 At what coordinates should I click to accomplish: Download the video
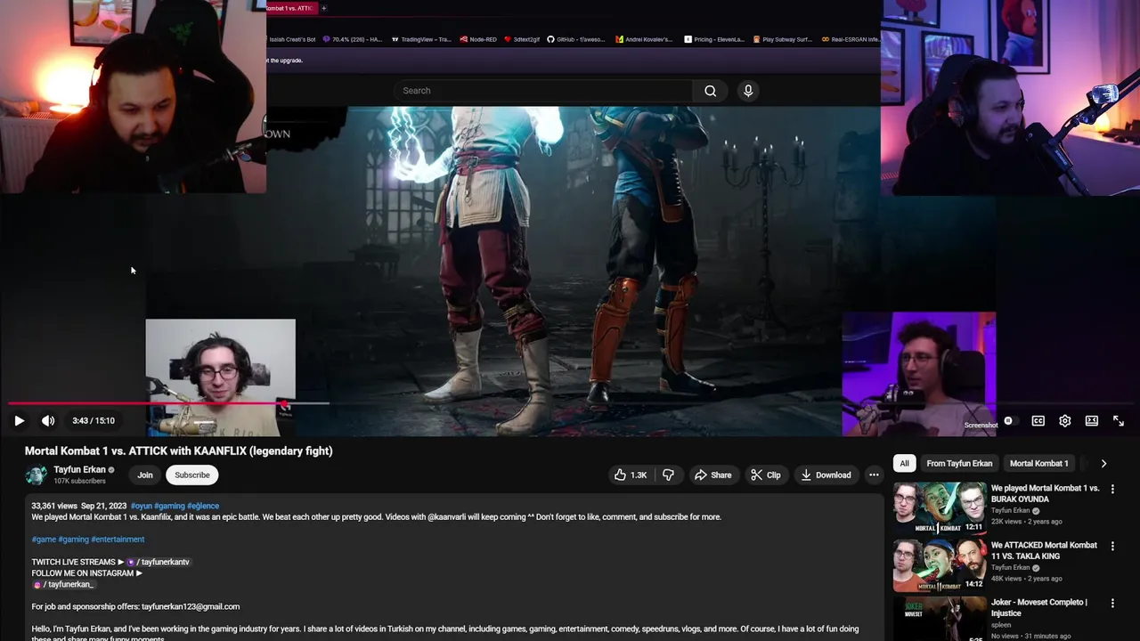coord(826,475)
